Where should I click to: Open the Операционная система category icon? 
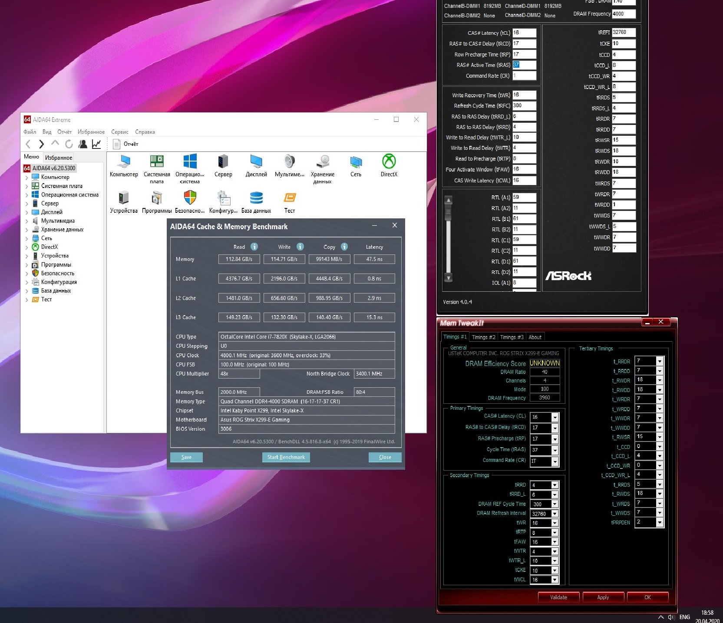click(190, 162)
